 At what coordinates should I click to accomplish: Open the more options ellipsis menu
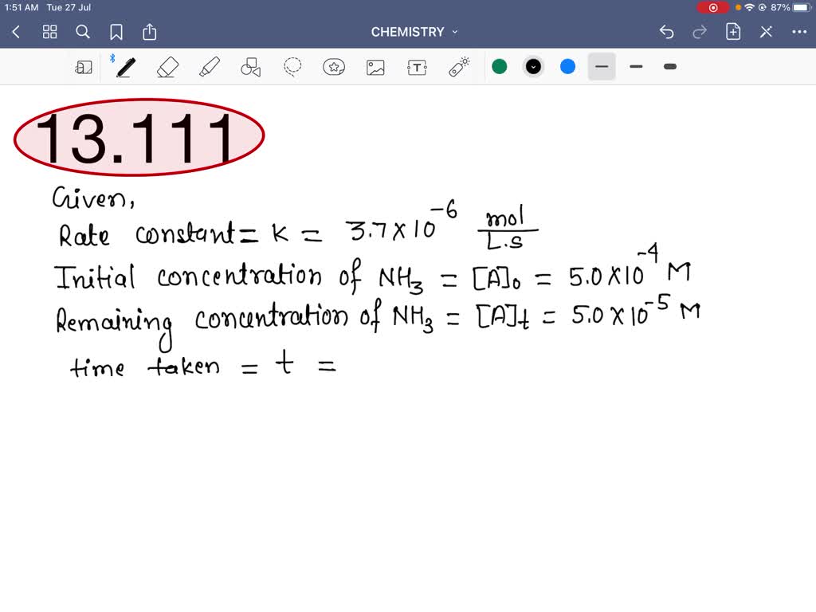[x=800, y=32]
